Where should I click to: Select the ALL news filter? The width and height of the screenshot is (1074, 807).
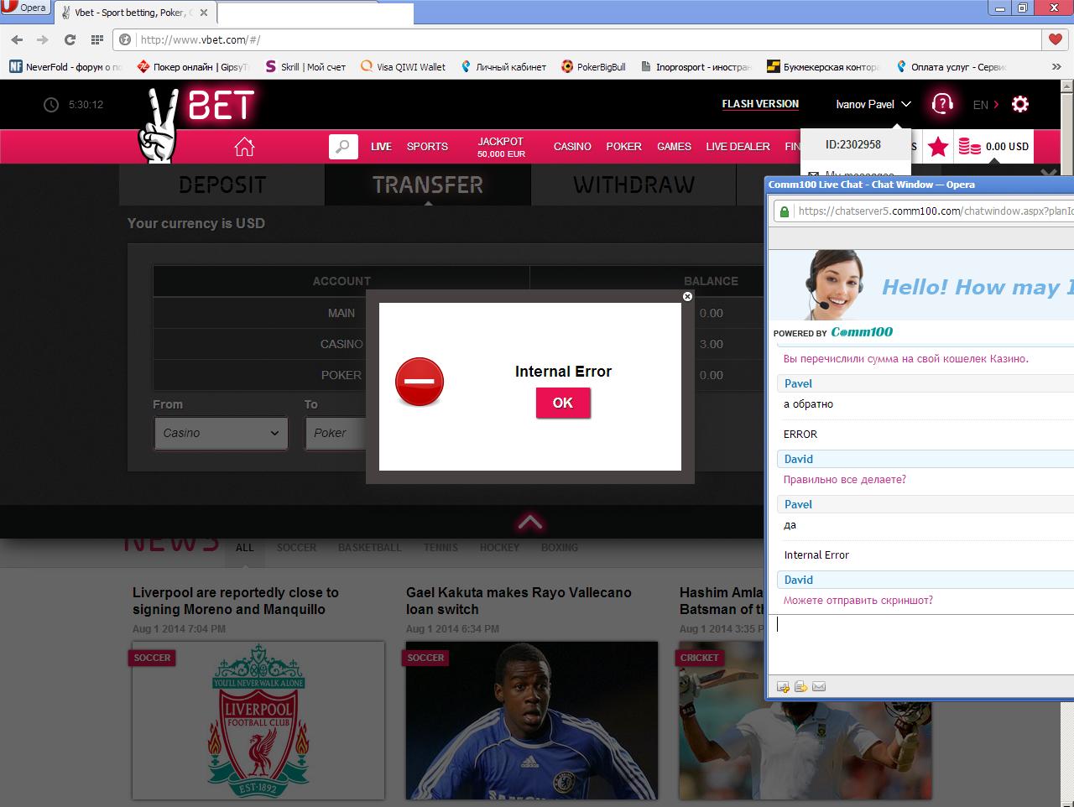244,548
